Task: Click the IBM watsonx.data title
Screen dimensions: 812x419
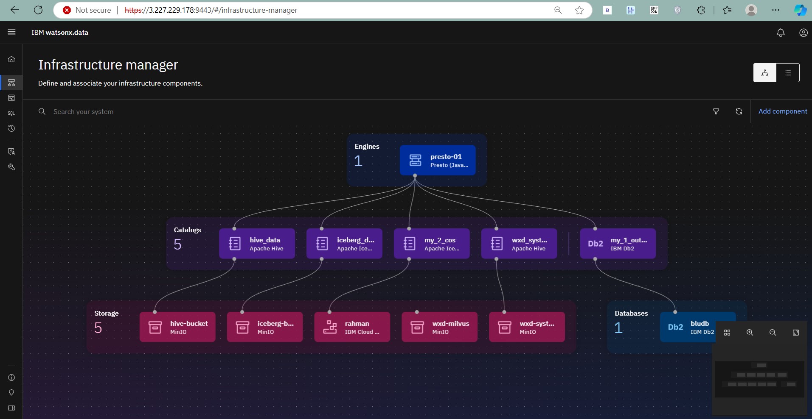Action: [x=60, y=33]
